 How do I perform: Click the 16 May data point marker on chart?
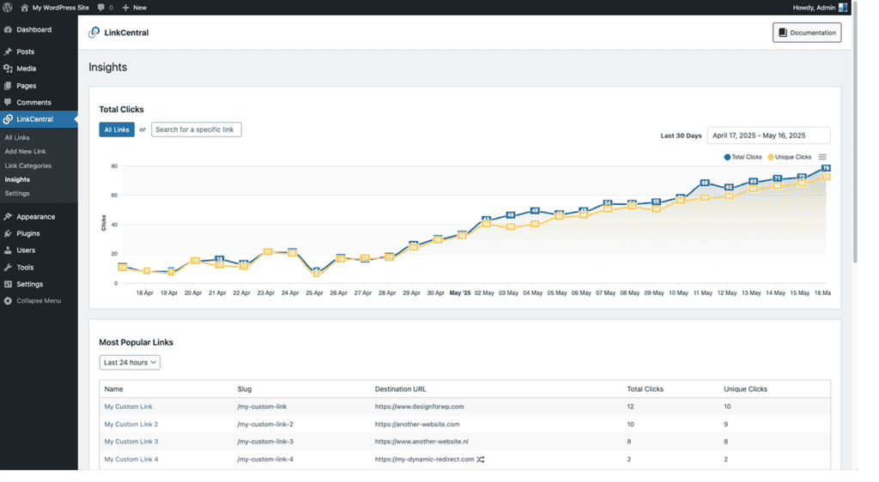tap(826, 168)
